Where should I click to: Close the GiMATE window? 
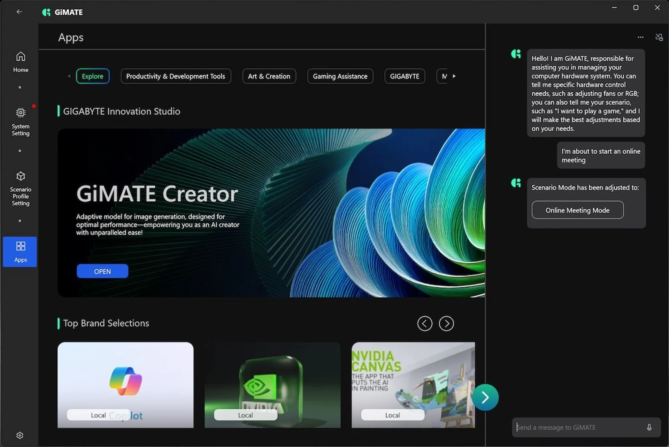pos(657,7)
